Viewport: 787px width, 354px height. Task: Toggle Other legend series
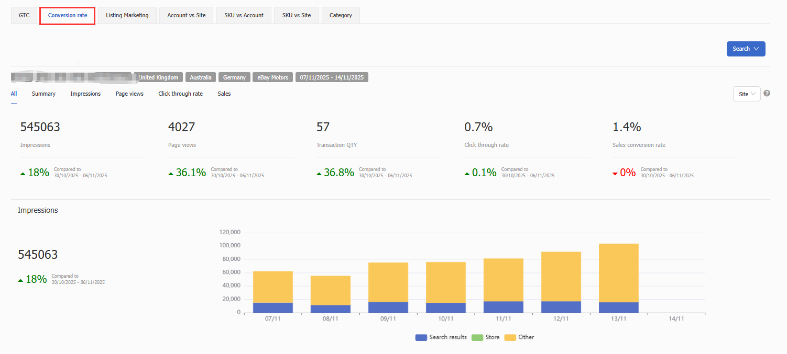point(519,337)
